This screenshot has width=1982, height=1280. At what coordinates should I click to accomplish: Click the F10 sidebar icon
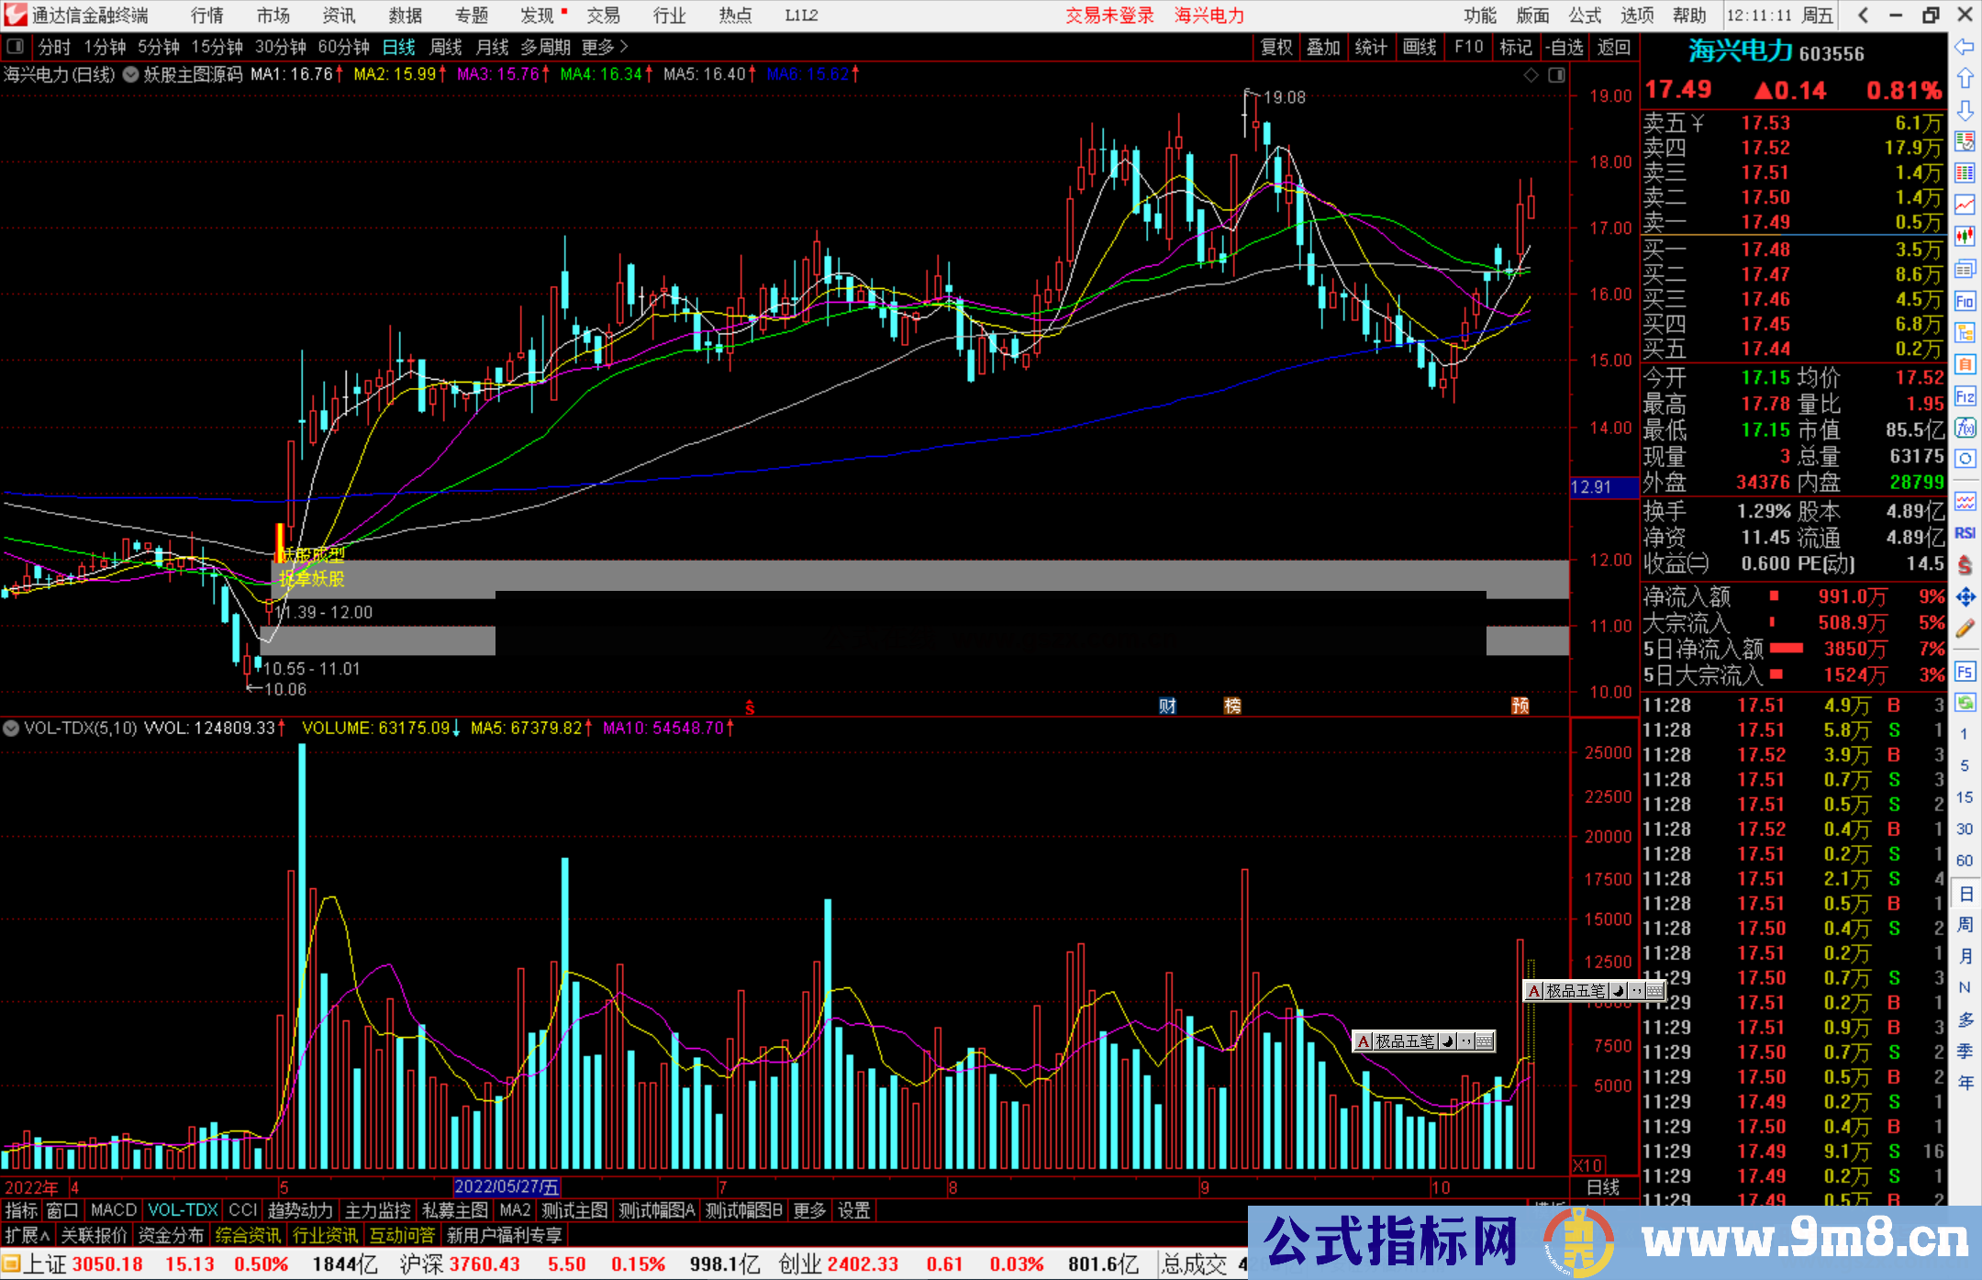click(x=1965, y=301)
